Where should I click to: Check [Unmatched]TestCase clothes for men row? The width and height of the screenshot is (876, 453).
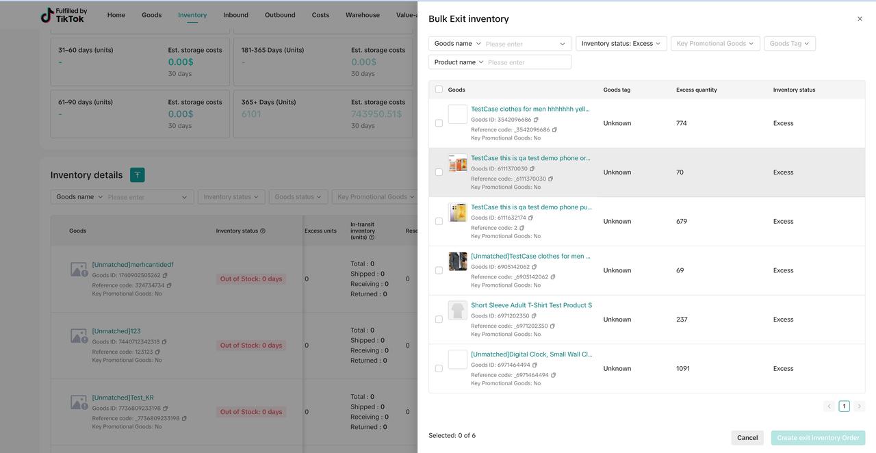point(439,270)
